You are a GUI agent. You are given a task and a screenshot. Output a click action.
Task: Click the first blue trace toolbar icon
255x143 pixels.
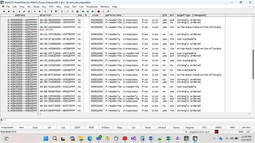coord(83,12)
